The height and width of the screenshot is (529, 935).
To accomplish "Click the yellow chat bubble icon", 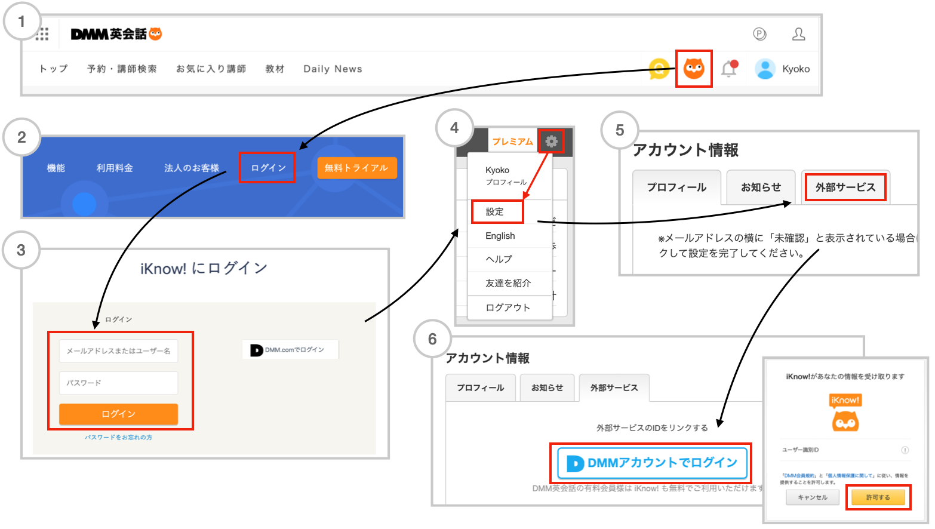I will (x=659, y=69).
